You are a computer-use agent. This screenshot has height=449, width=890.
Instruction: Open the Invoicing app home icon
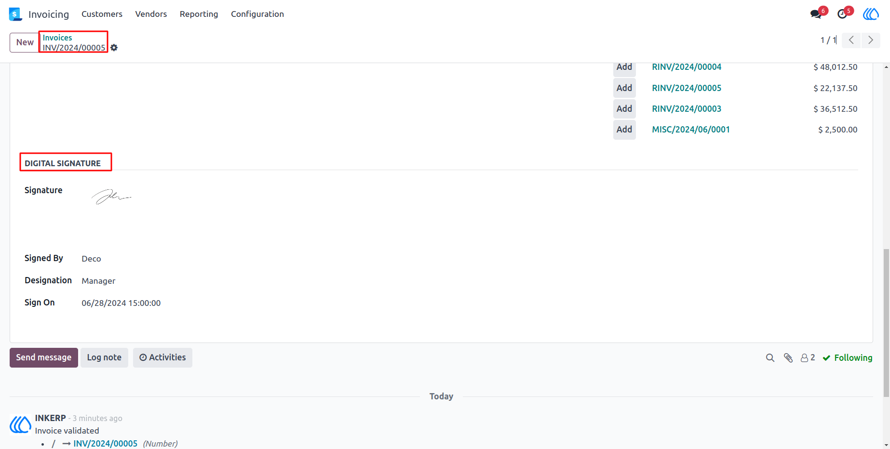(x=15, y=14)
